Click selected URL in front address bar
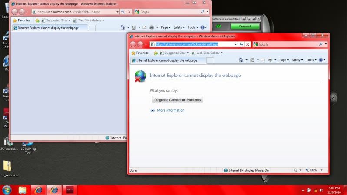Viewport: 347px width, 195px height. pyautogui.click(x=187, y=44)
